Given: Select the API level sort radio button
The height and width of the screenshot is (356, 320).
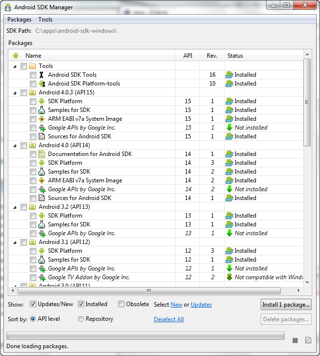Looking at the screenshot, I should coord(33,319).
